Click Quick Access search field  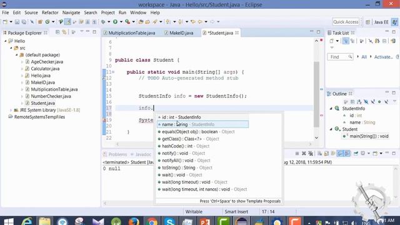346,22
